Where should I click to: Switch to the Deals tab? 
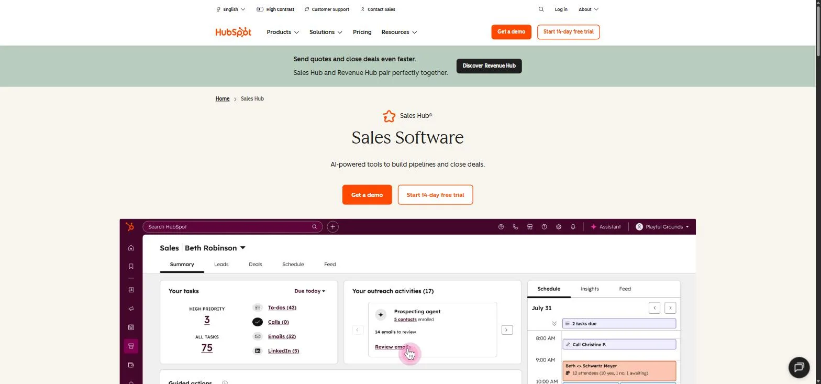point(256,265)
